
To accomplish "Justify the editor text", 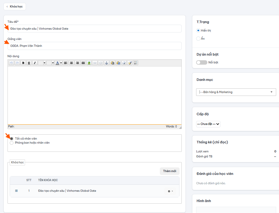I will (x=83, y=63).
